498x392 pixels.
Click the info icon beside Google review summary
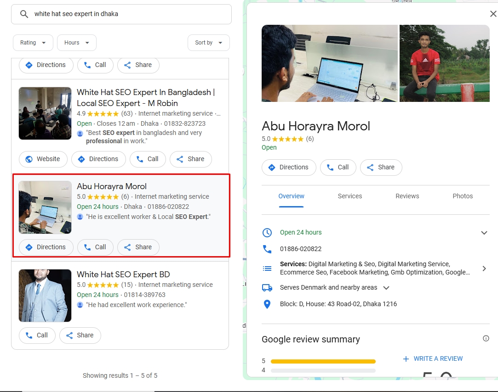coord(486,338)
